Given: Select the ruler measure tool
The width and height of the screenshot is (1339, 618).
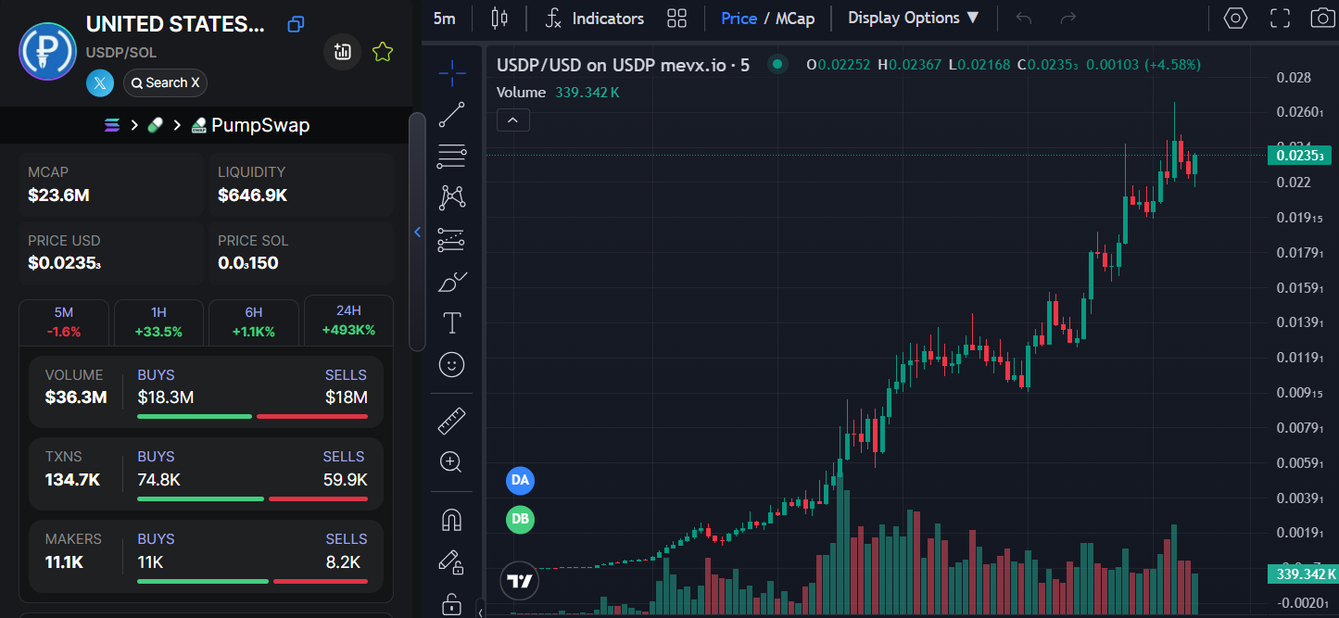Looking at the screenshot, I should (x=452, y=422).
